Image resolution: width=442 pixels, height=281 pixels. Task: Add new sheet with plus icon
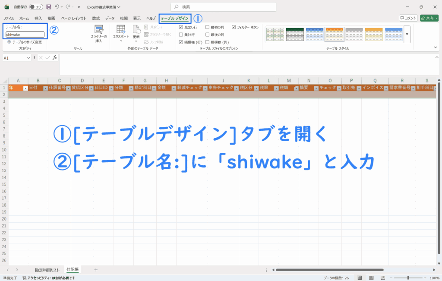[96, 270]
